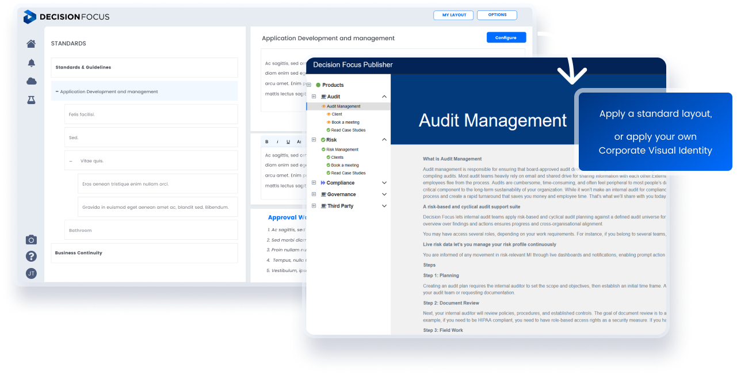737x375 pixels.
Task: Select Audit Management in the Publisher tree
Action: point(343,106)
